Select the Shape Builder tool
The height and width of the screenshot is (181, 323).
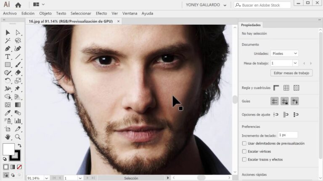click(8, 97)
